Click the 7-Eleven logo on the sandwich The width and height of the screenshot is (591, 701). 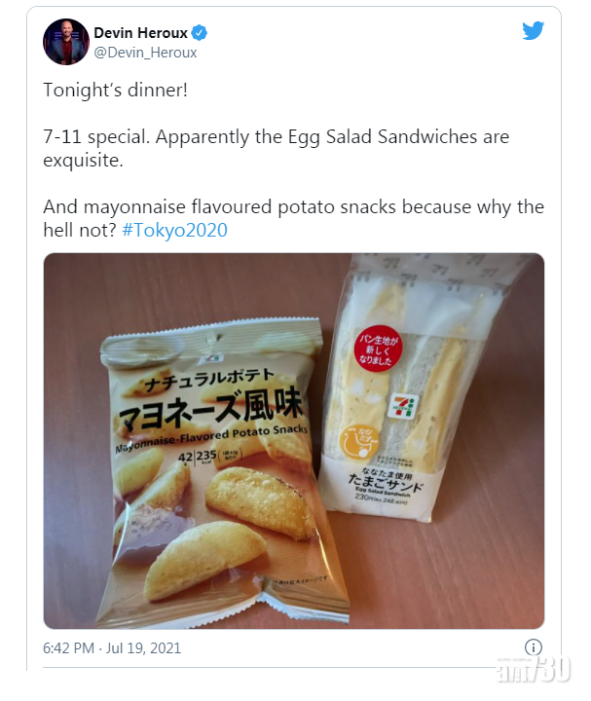click(403, 406)
